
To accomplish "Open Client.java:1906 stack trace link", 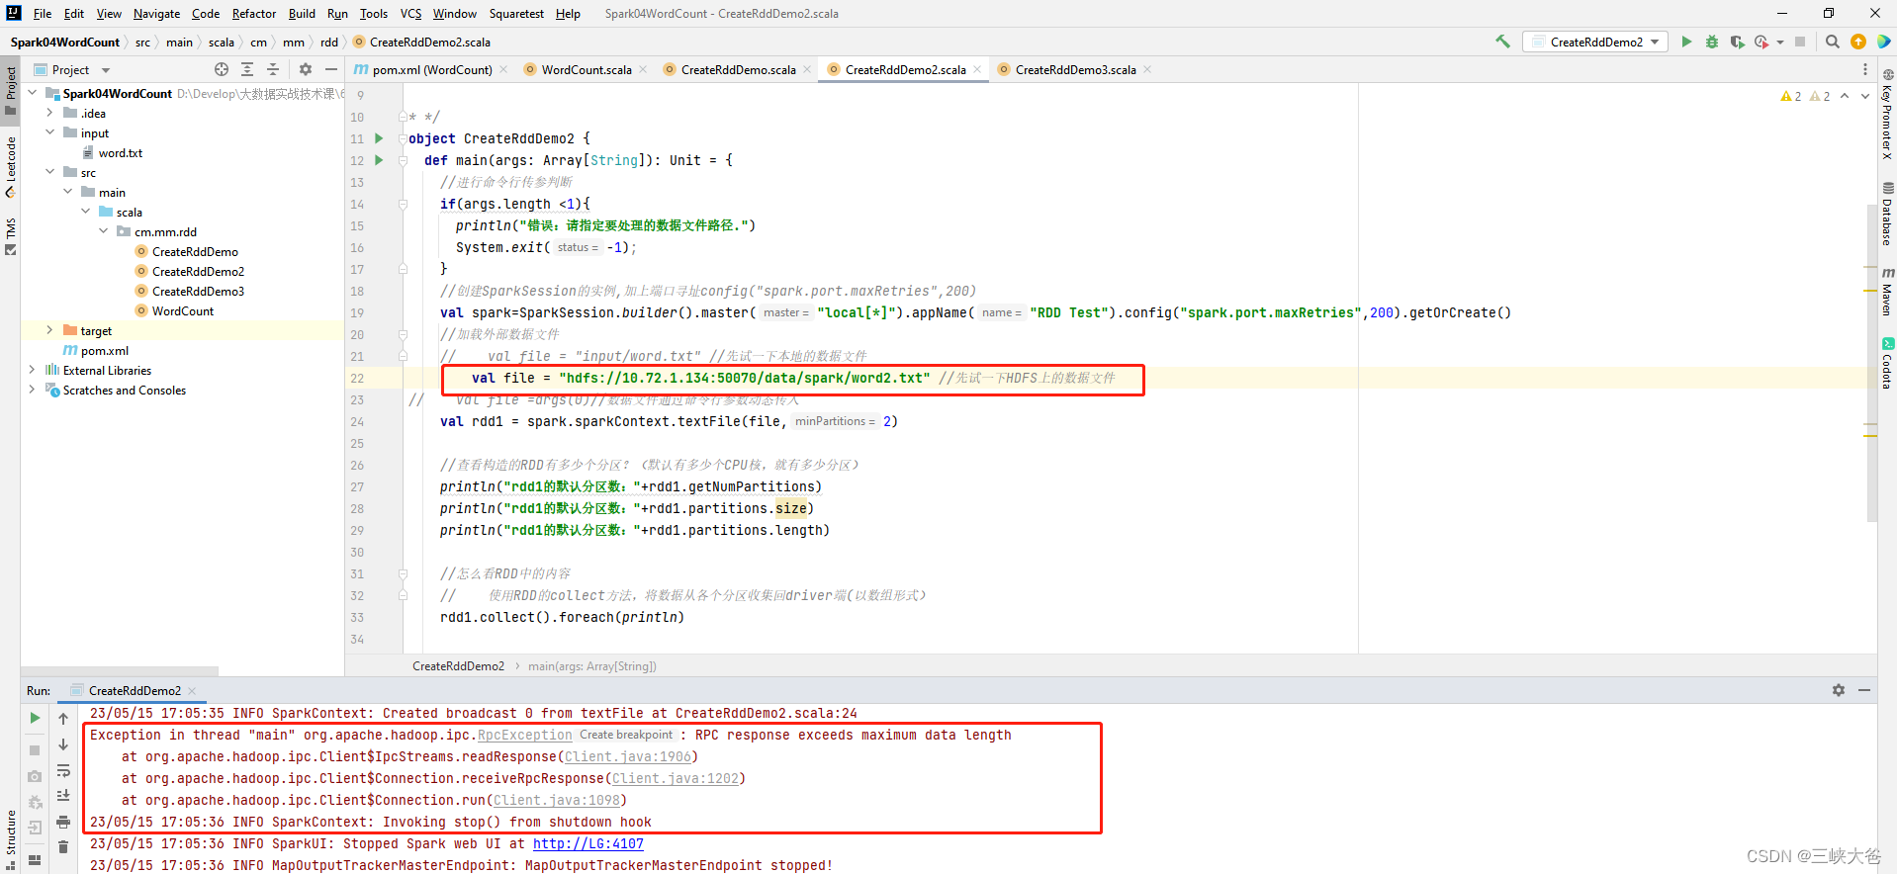I will point(628,756).
